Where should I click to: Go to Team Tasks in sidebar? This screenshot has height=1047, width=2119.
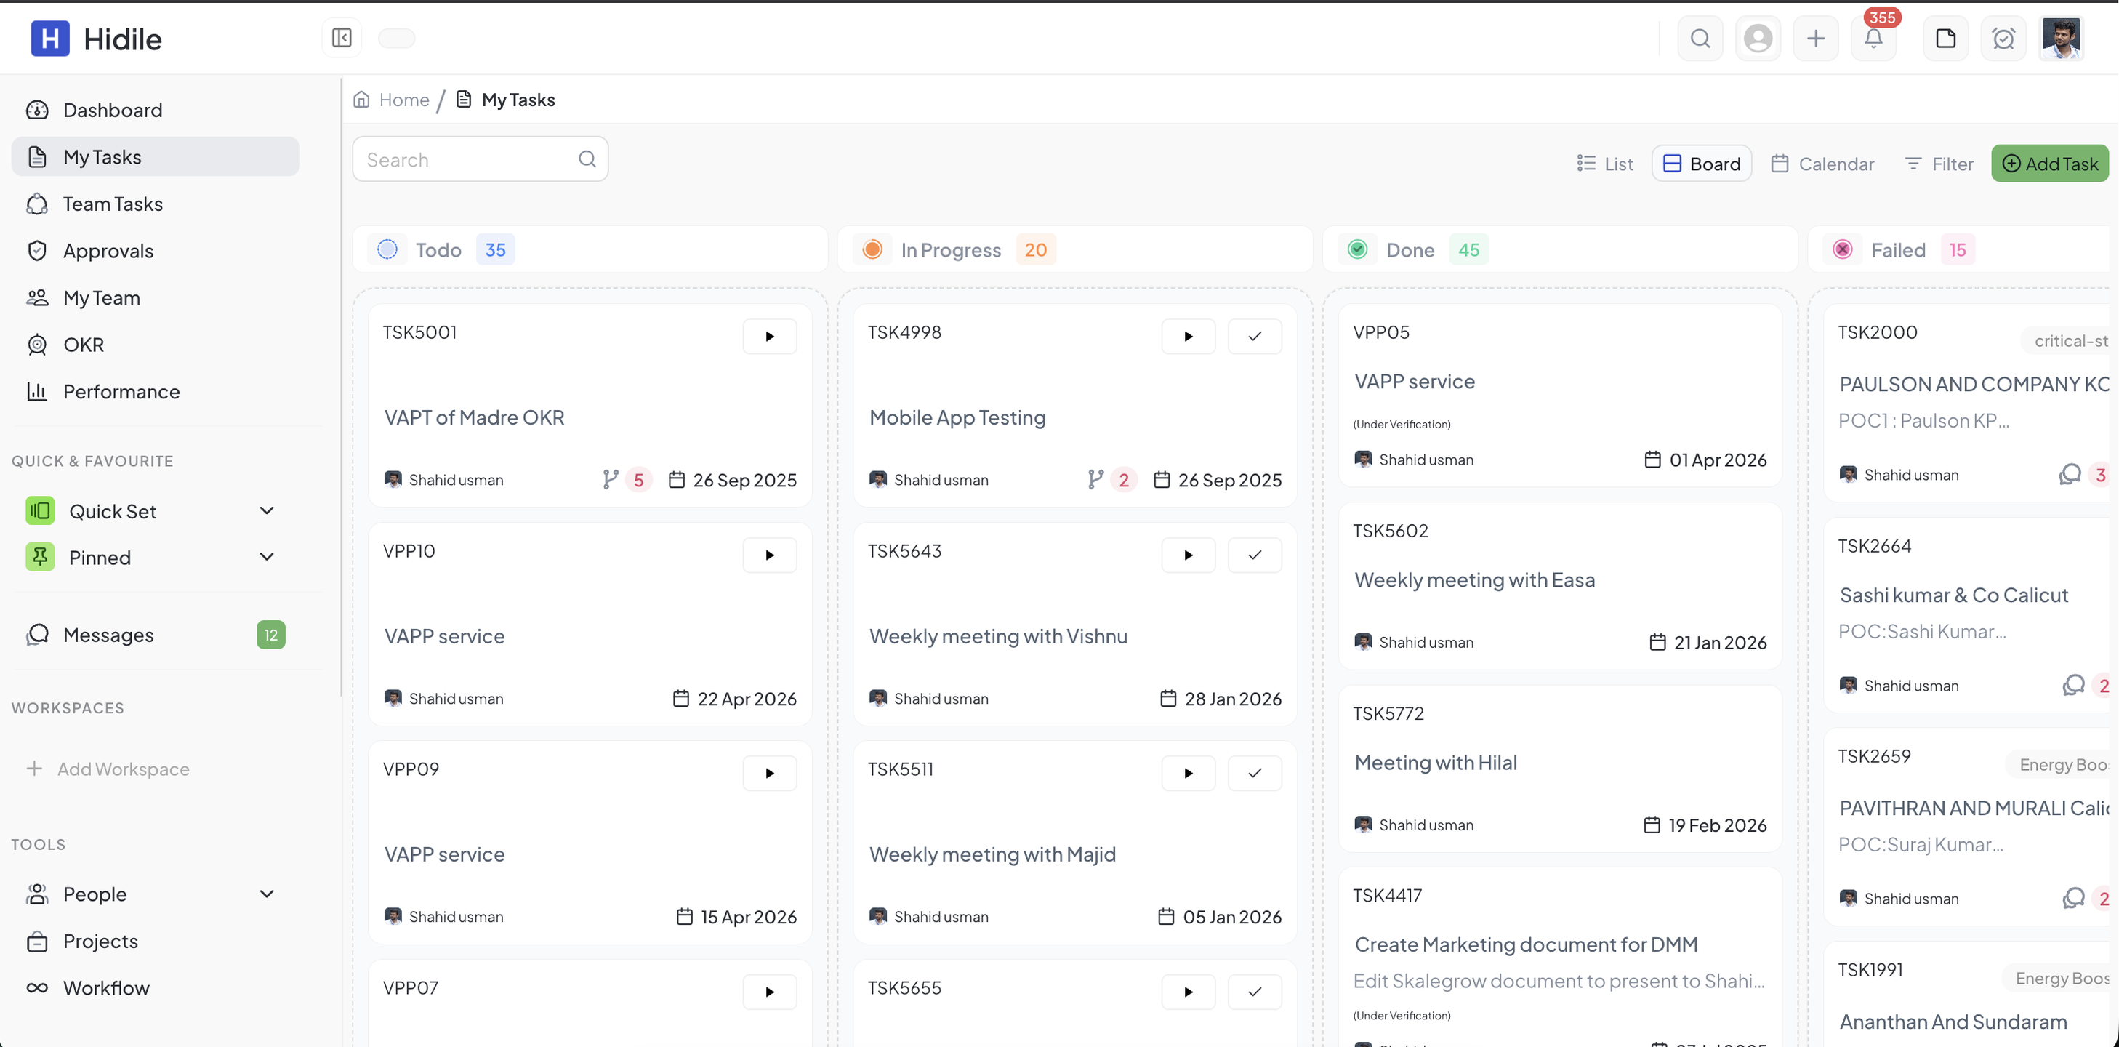pyautogui.click(x=156, y=204)
